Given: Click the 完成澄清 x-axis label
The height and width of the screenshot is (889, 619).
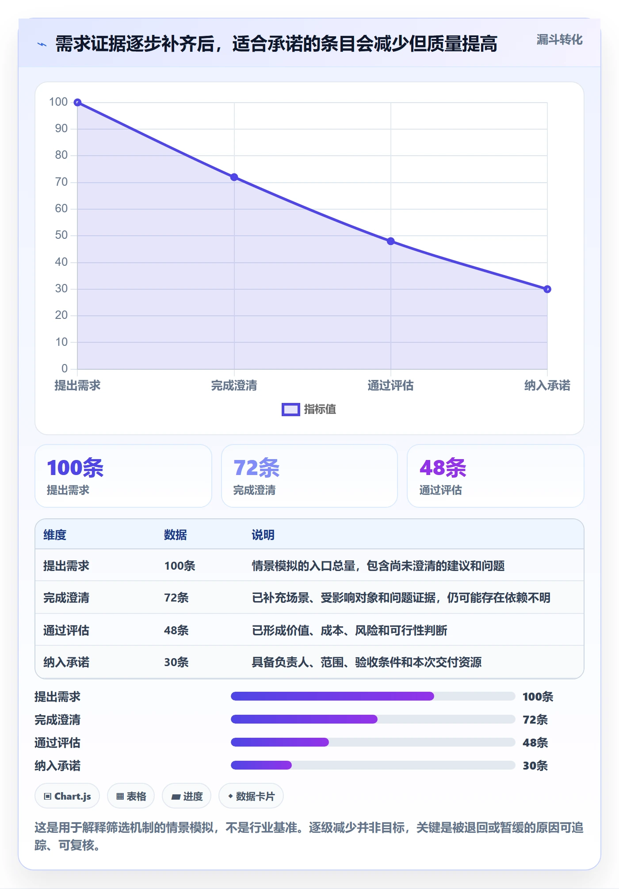Looking at the screenshot, I should pyautogui.click(x=234, y=386).
